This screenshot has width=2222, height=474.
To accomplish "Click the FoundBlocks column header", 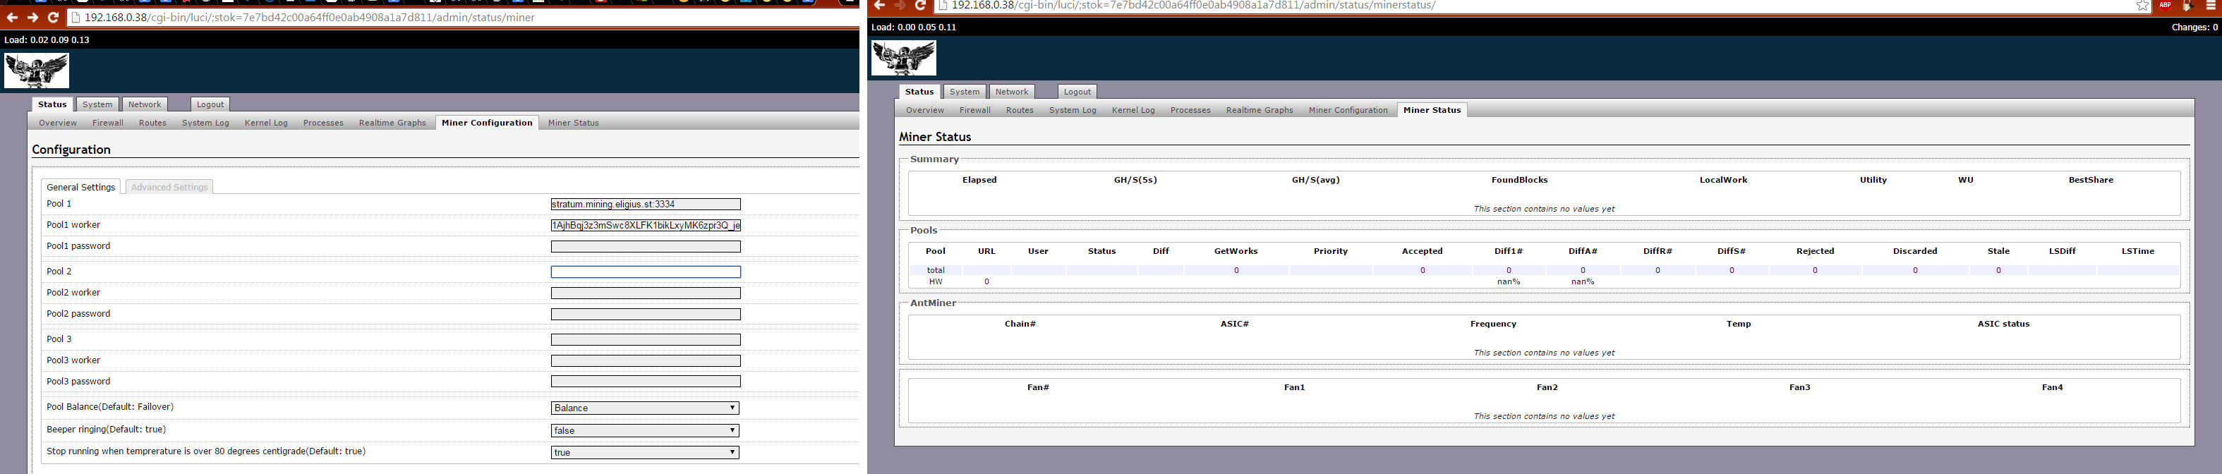I will pos(1520,180).
